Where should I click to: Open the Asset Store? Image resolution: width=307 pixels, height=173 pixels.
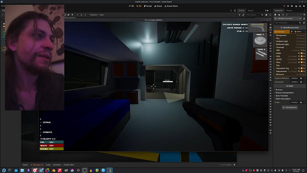pos(171,6)
